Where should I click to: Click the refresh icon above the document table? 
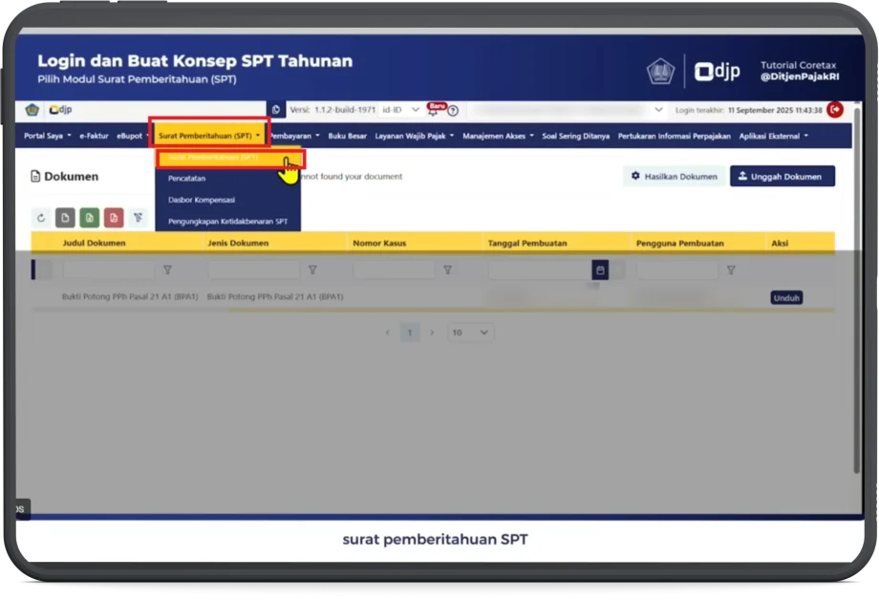(x=41, y=218)
